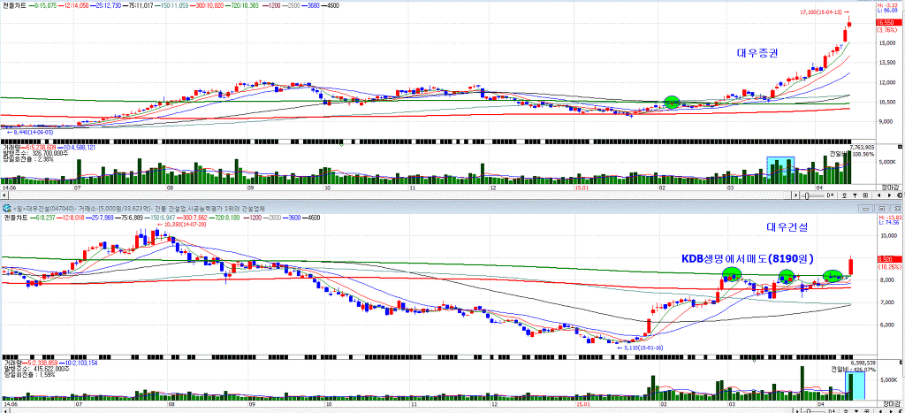Screen dimensions: 905x413
Task: Adjust the bottom chart zoom slider handle
Action: pyautogui.click(x=807, y=410)
